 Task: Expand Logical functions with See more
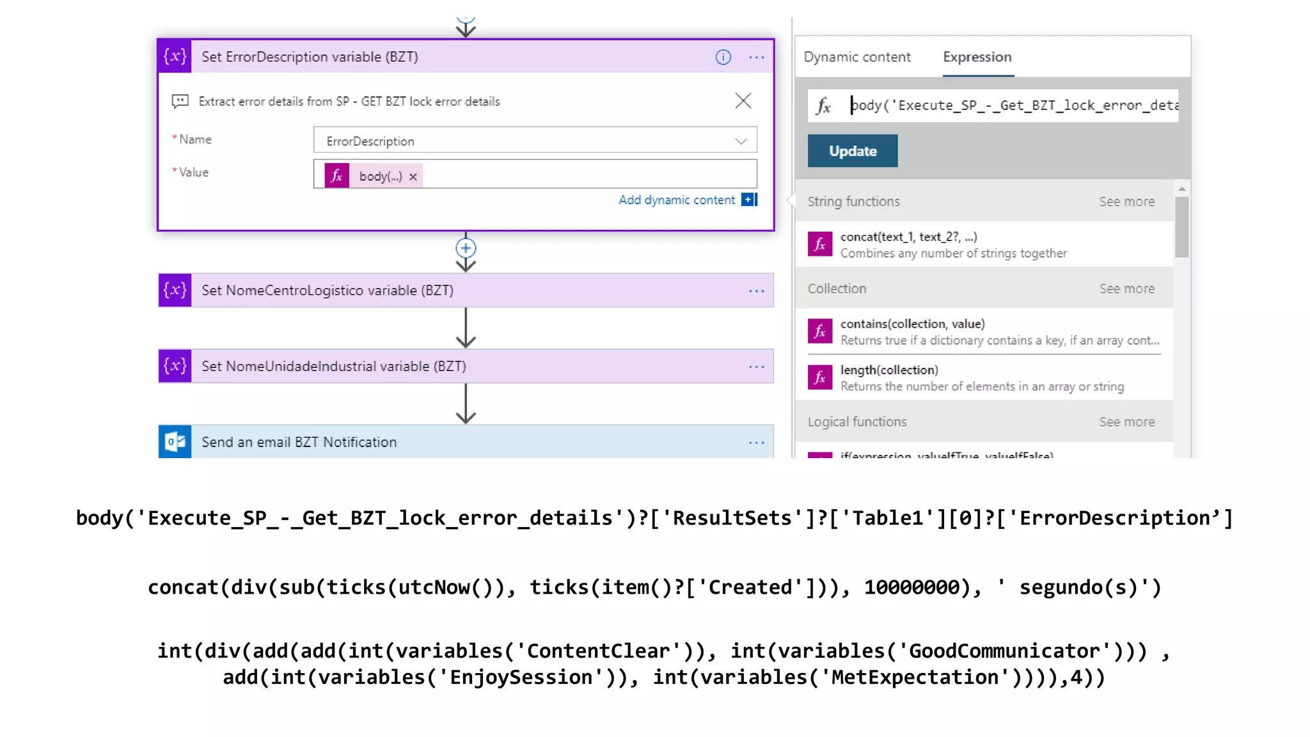click(1126, 422)
